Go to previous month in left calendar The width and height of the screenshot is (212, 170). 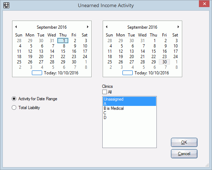tap(16, 27)
